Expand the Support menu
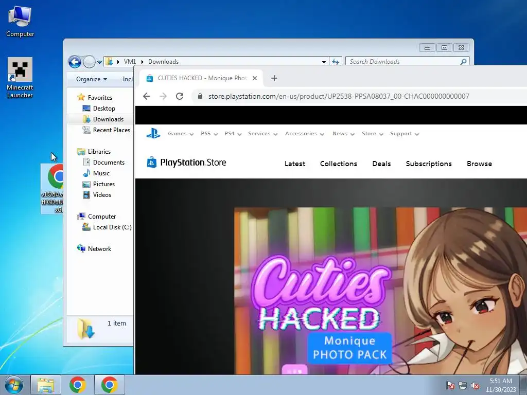Screen dimensions: 527x395 click(405, 134)
